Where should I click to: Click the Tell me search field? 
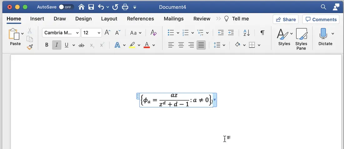pyautogui.click(x=236, y=19)
